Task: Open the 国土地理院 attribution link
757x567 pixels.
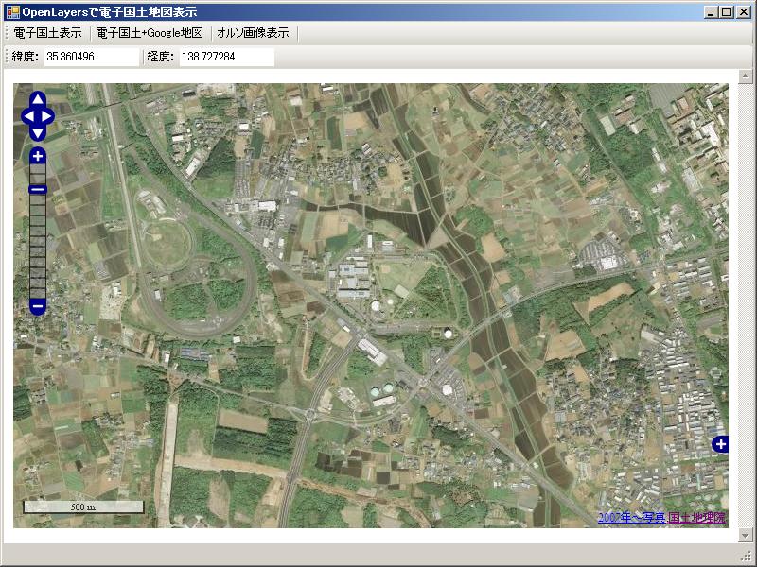Action: tap(697, 518)
